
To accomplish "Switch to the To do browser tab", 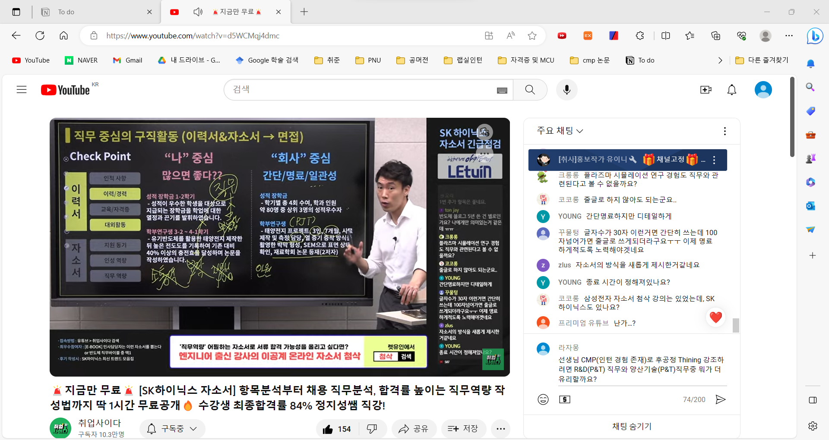I will (95, 12).
